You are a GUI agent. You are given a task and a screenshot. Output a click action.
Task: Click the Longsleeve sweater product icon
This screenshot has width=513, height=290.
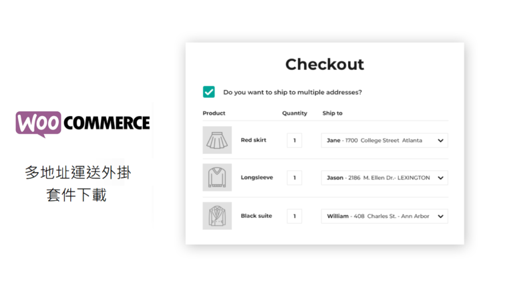[x=217, y=177]
